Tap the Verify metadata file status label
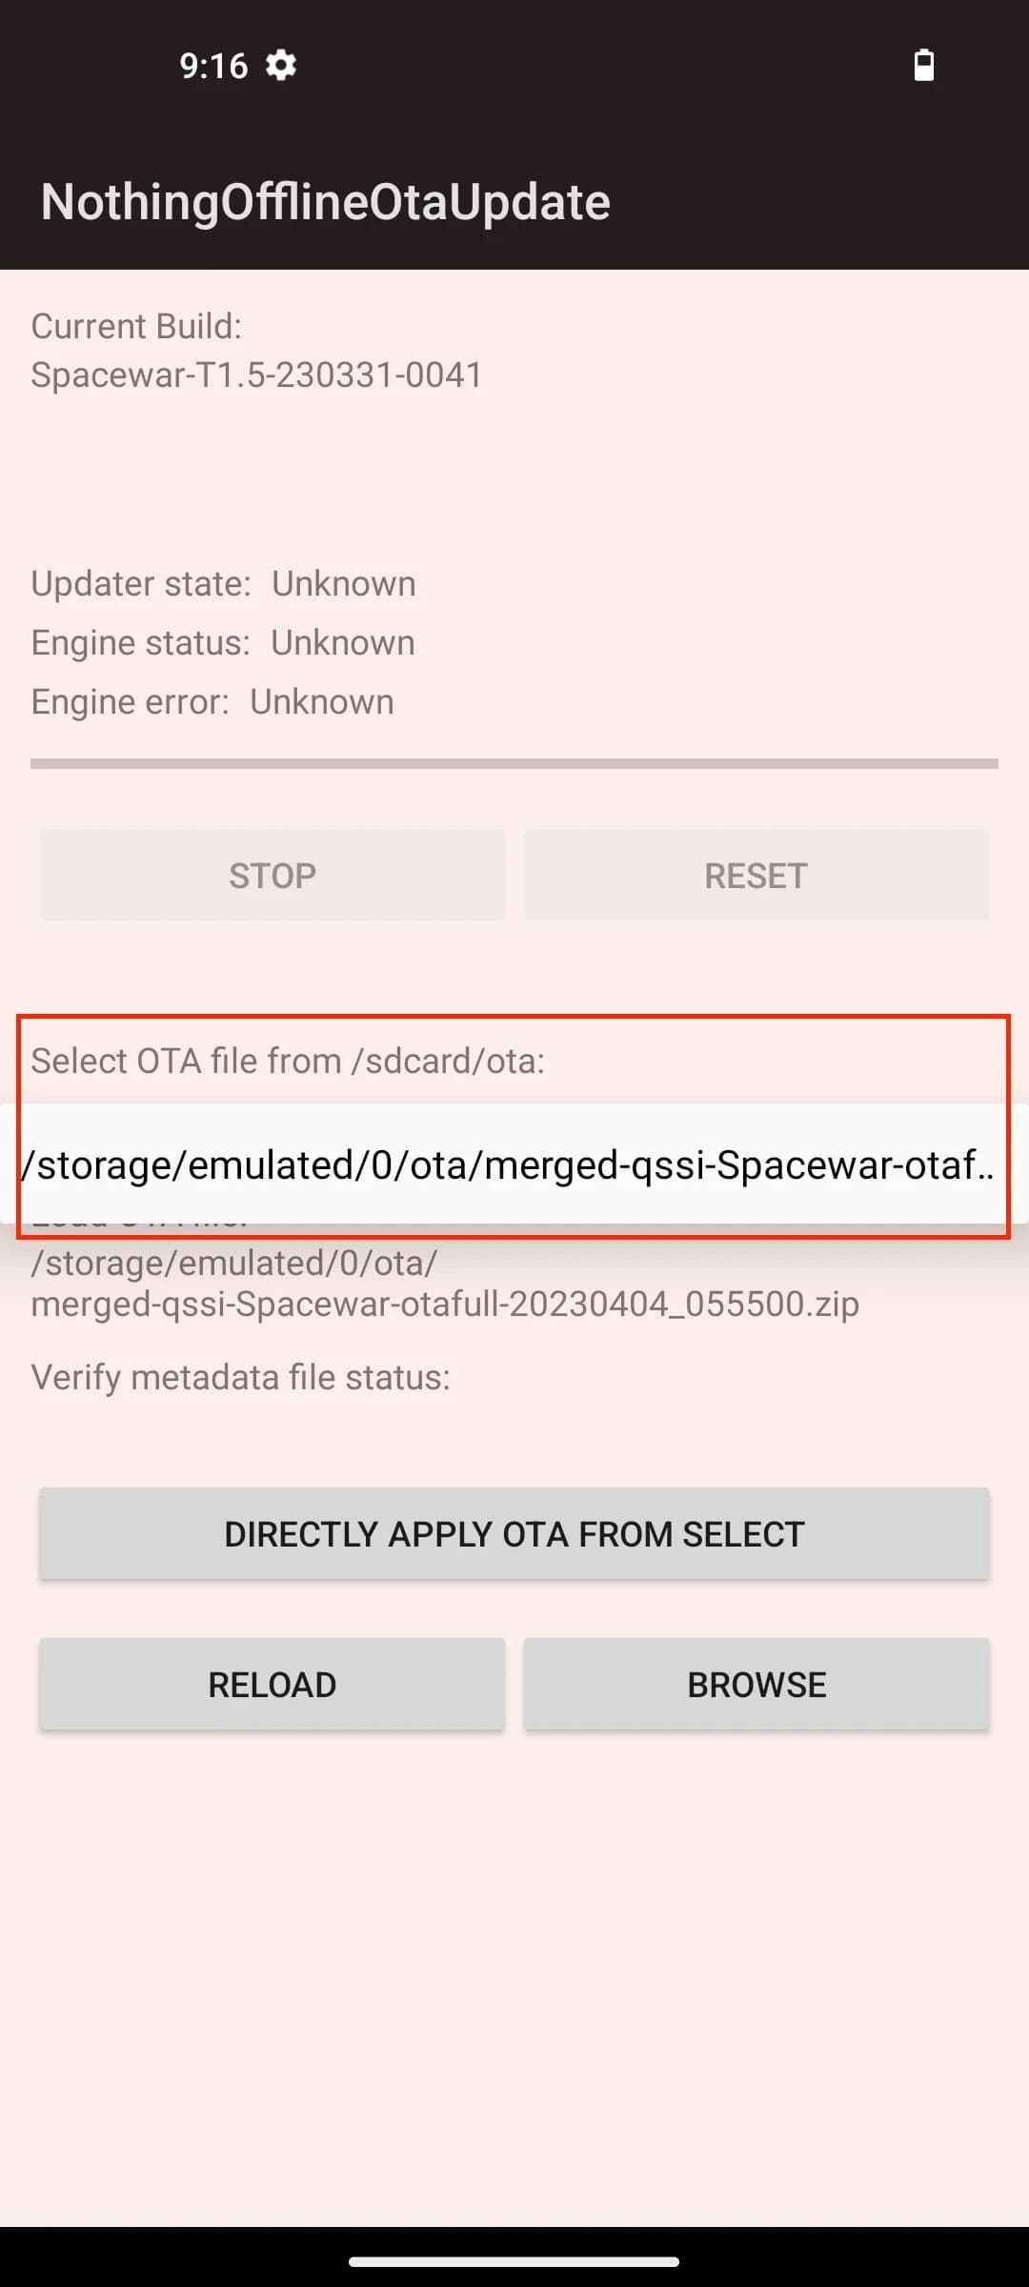This screenshot has width=1029, height=2287. (x=241, y=1376)
